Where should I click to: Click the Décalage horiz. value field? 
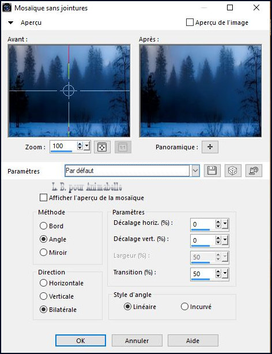(x=203, y=224)
